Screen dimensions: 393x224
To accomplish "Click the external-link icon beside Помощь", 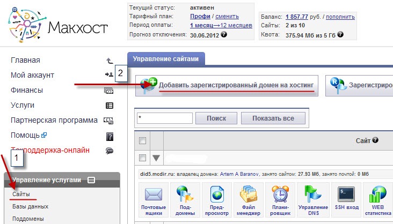I will (44, 135).
